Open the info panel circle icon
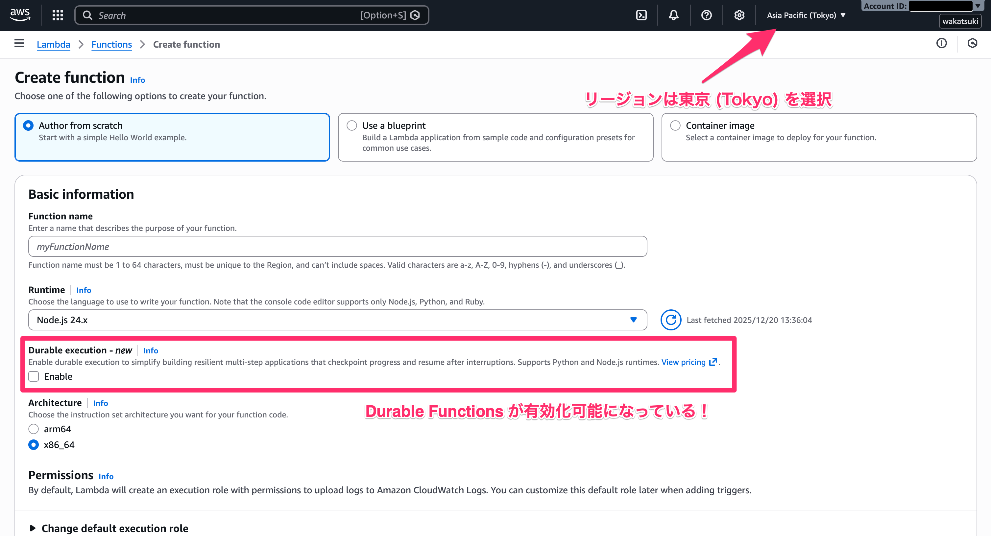 941,43
